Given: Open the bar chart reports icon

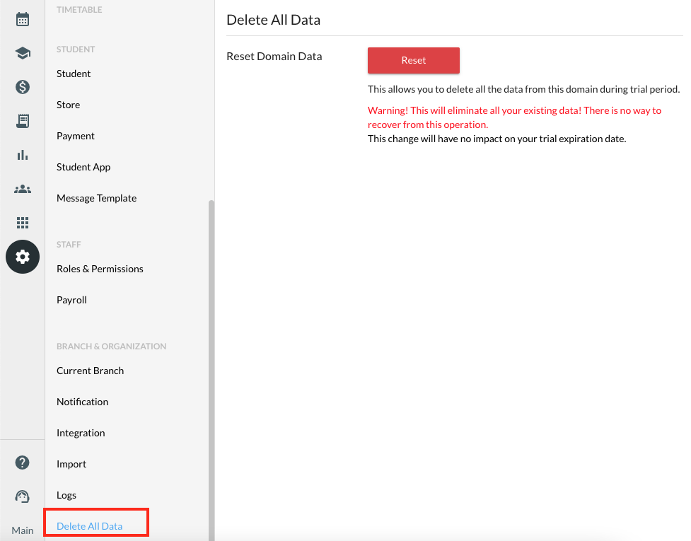Looking at the screenshot, I should [23, 155].
